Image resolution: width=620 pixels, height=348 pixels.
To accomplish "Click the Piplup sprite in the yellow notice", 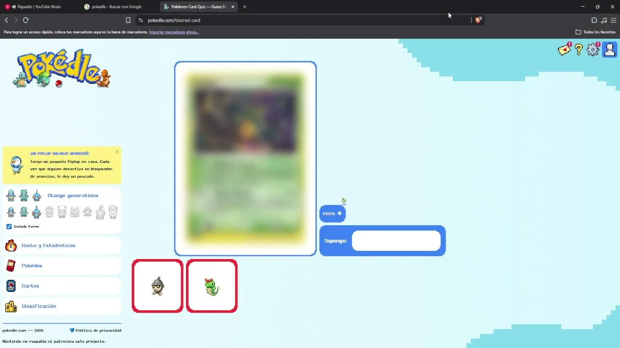I will 17,165.
